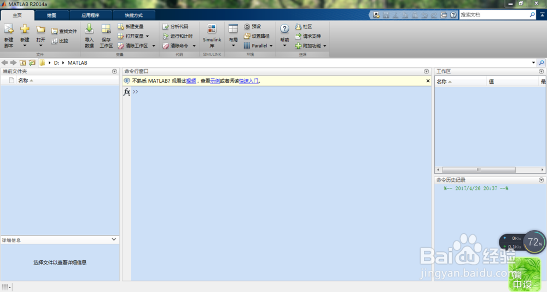Image resolution: width=547 pixels, height=292 pixels.
Task: Open the 当前文件夹 panel actions menu
Action: [x=114, y=71]
